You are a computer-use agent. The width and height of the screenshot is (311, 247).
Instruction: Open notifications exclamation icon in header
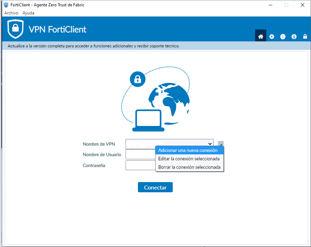click(x=283, y=36)
